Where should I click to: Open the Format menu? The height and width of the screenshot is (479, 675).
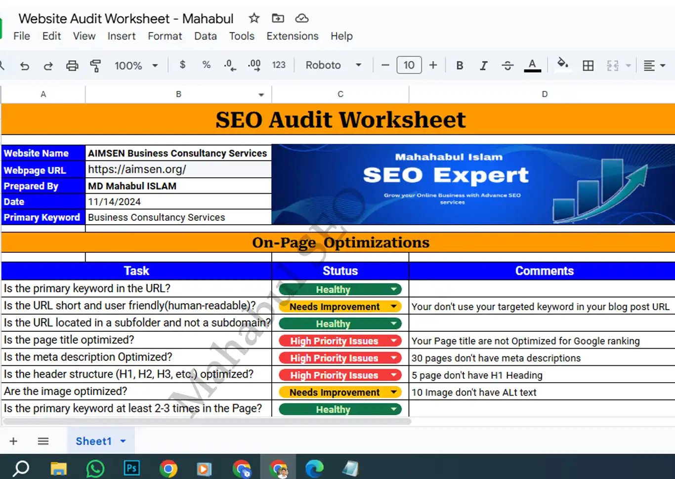[x=165, y=36]
